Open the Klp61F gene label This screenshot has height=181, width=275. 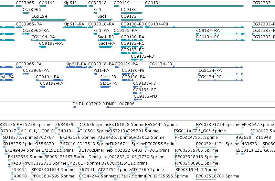coord(70,3)
